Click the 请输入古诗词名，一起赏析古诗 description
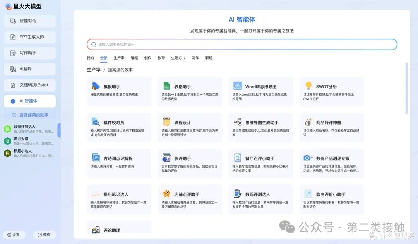 click(112, 167)
